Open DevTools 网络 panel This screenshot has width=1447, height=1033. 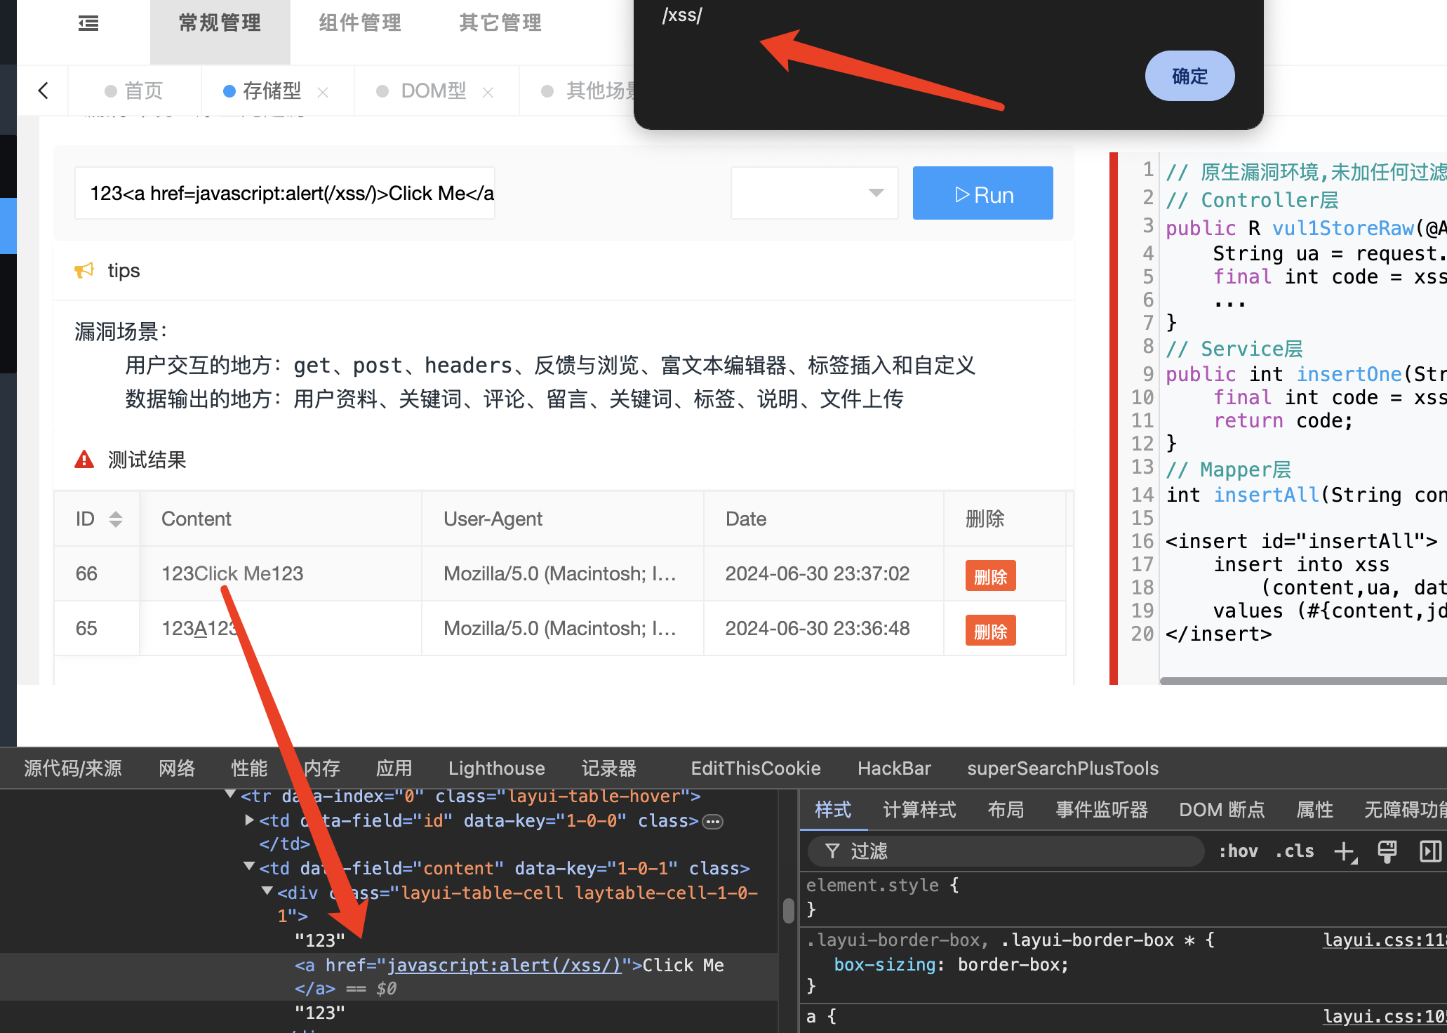coord(177,768)
